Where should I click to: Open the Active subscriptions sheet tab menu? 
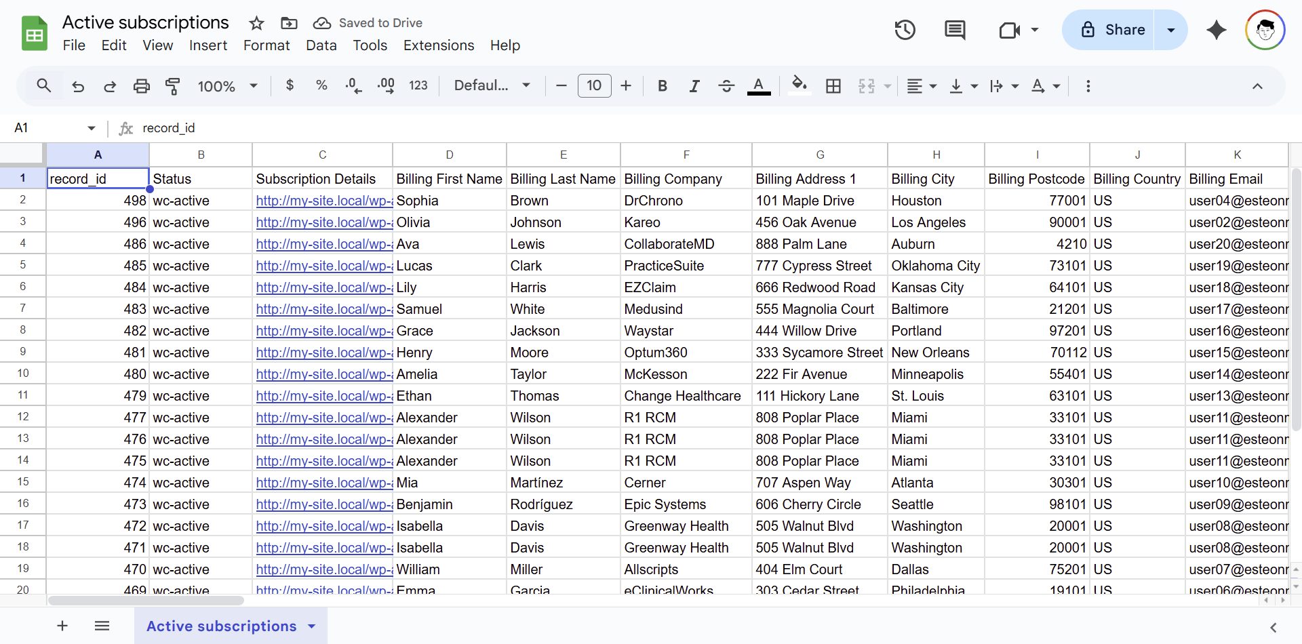[312, 626]
